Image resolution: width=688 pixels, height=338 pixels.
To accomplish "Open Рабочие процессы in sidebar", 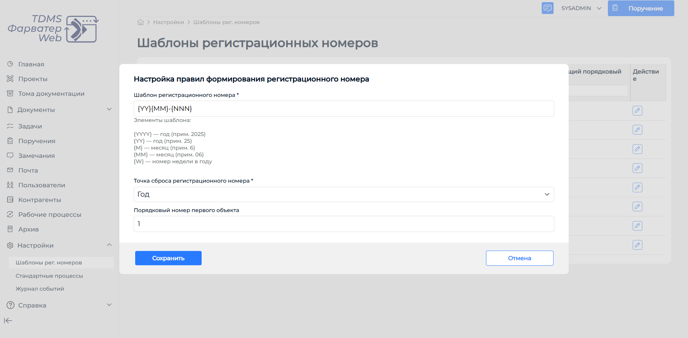I will pyautogui.click(x=50, y=215).
